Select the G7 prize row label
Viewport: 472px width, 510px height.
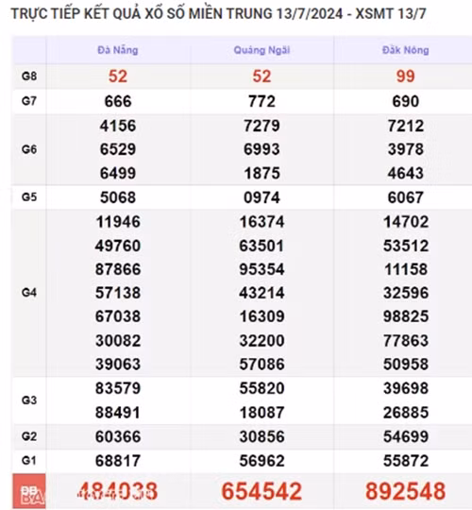[x=29, y=101]
